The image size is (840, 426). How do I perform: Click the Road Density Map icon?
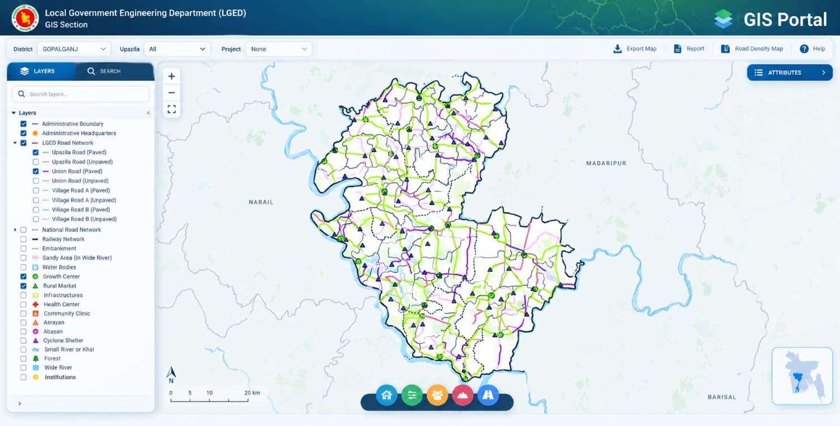pyautogui.click(x=725, y=49)
